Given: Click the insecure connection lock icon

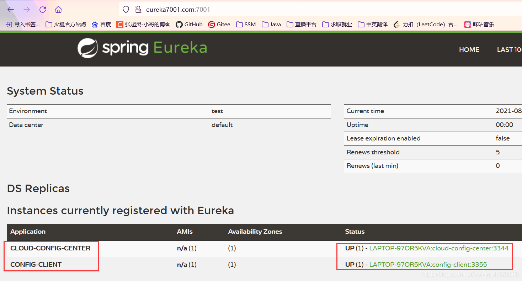Looking at the screenshot, I should 138,10.
